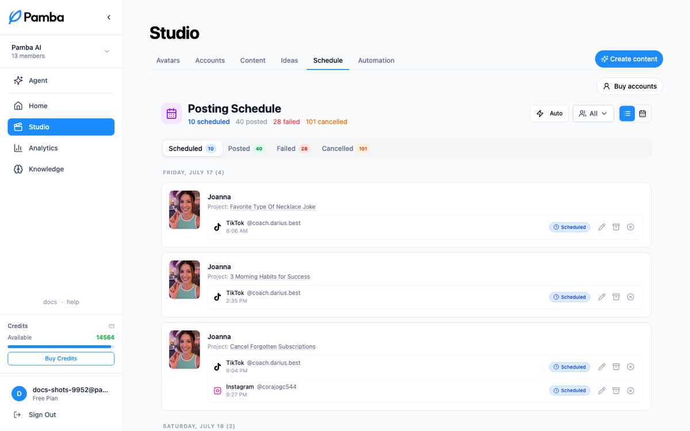Click the TikTok icon at 8:06 AM

217,227
